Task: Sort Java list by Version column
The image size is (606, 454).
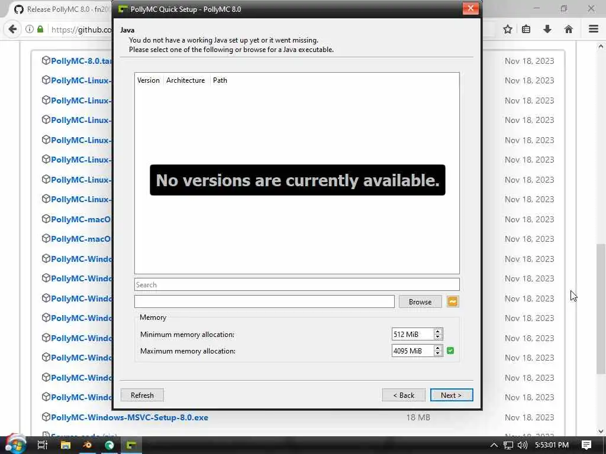Action: pos(149,80)
